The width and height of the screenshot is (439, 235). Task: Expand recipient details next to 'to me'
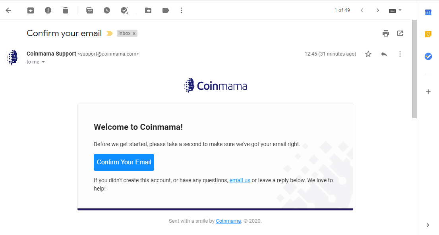click(x=43, y=62)
